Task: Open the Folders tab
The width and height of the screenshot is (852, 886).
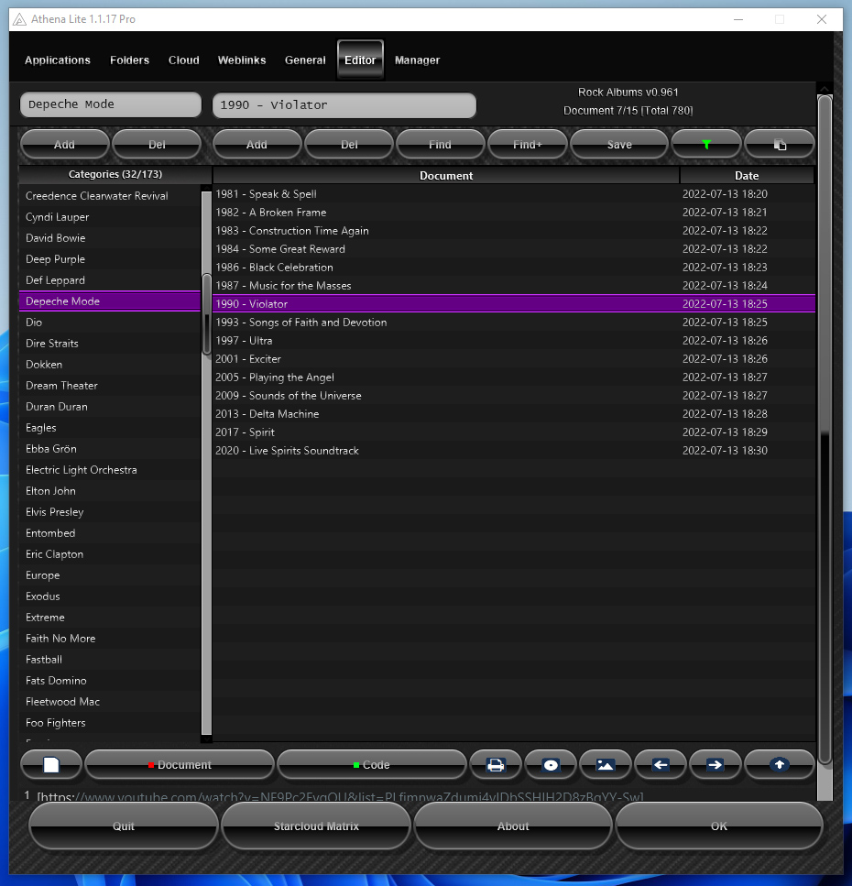Action: point(129,60)
